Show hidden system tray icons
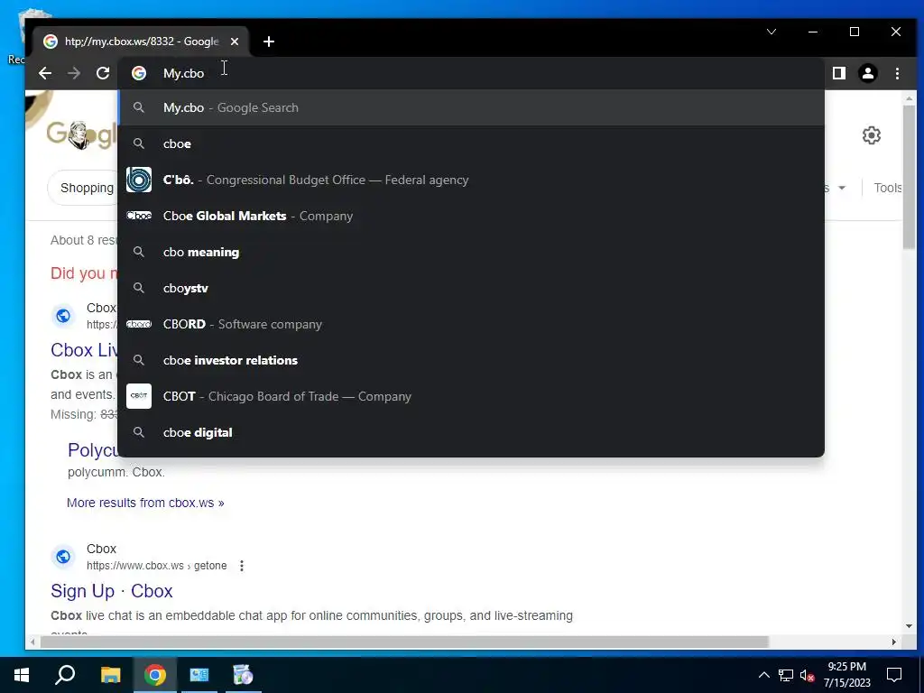924x693 pixels. click(x=763, y=675)
